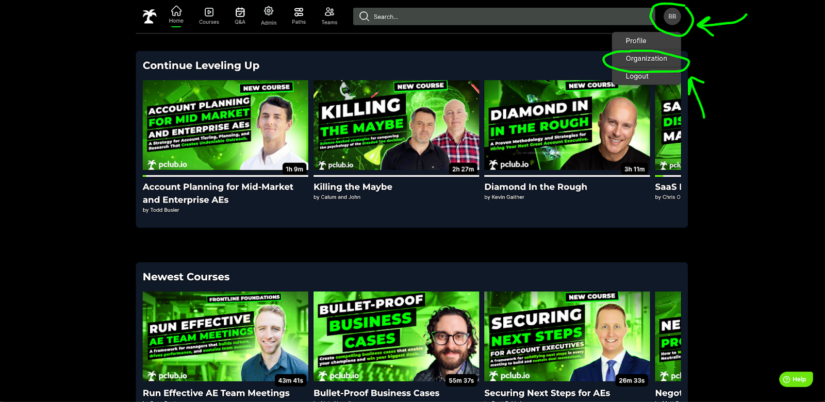Screen dimensions: 825x402
Task: Open Run Effective AE Team Meetings thumbnail
Action: pos(225,337)
